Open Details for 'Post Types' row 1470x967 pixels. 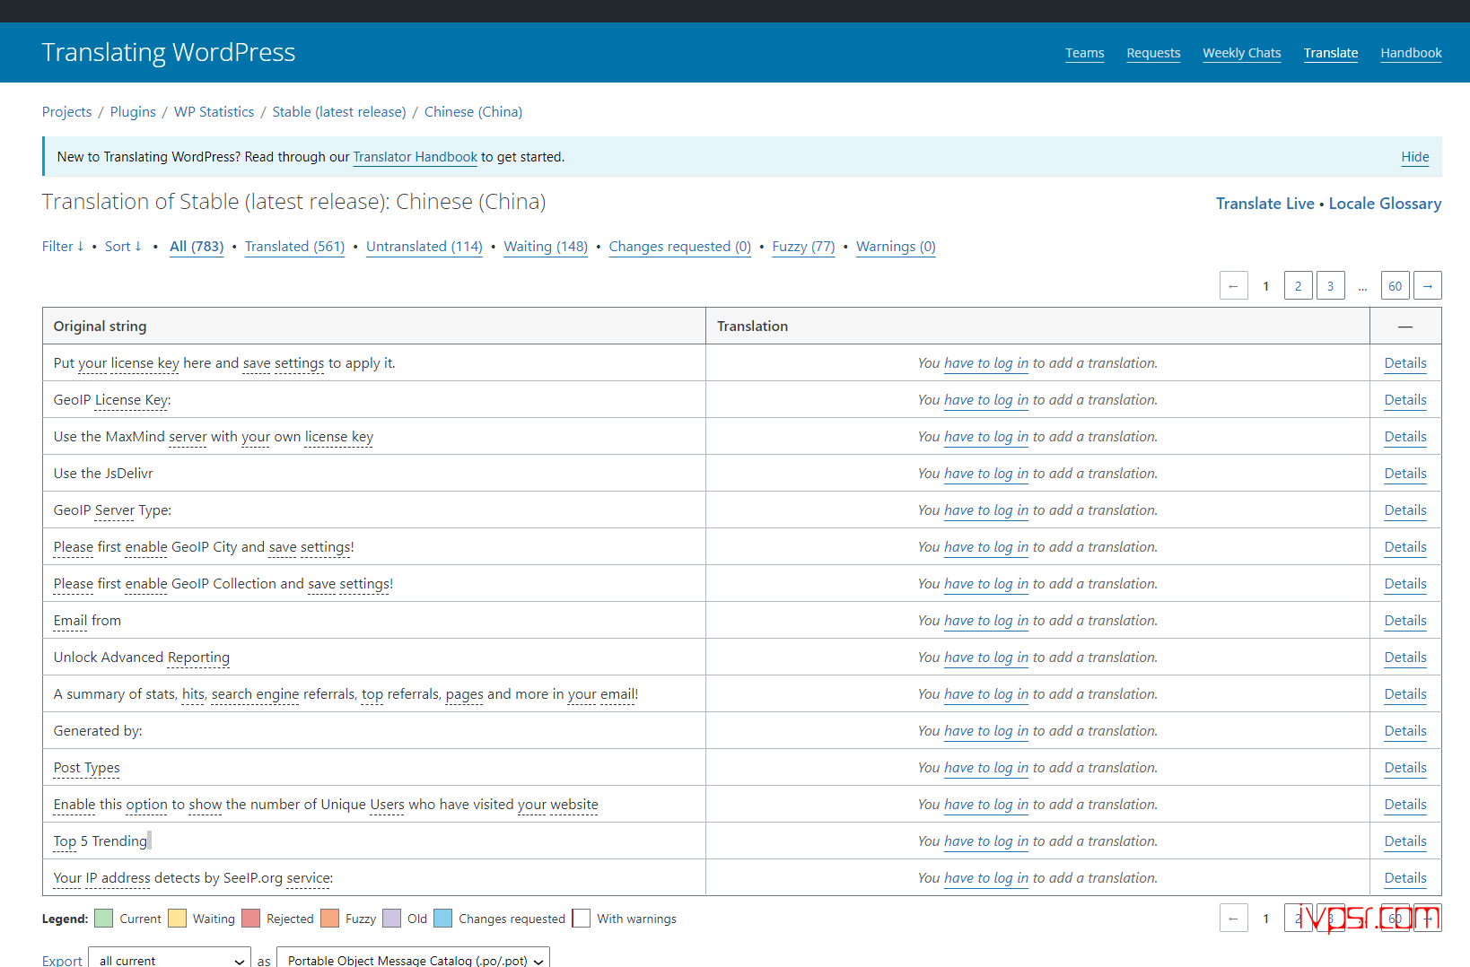(1405, 768)
